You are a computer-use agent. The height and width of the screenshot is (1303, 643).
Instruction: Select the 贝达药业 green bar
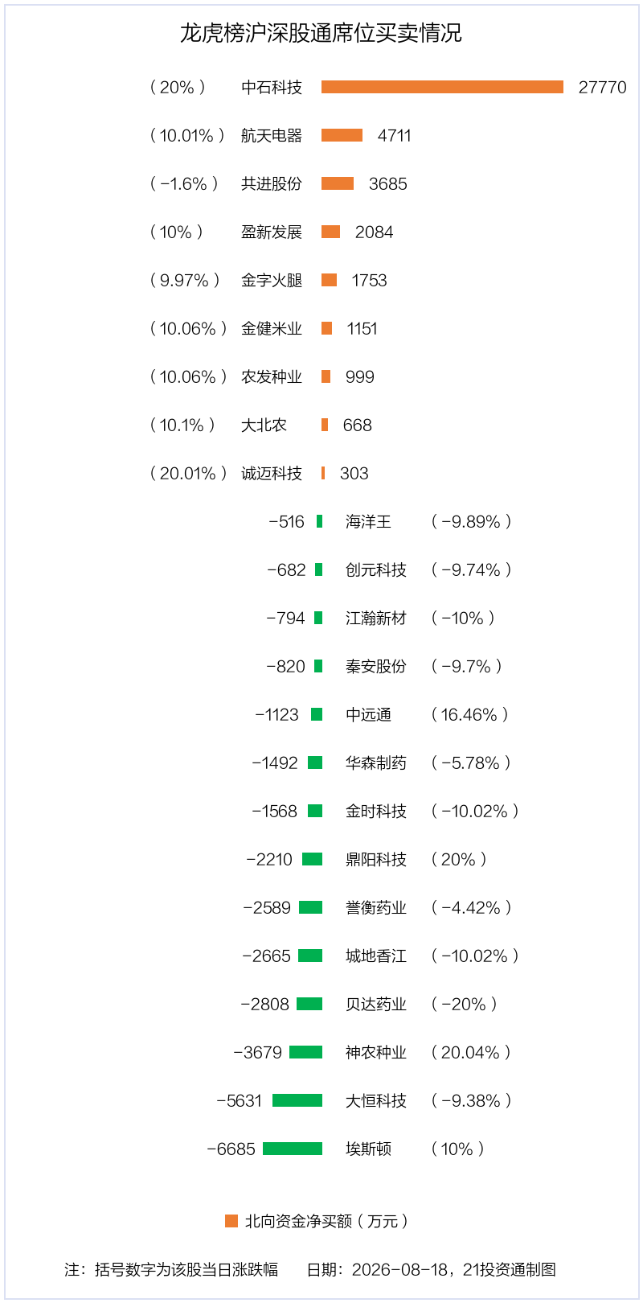click(x=309, y=1004)
